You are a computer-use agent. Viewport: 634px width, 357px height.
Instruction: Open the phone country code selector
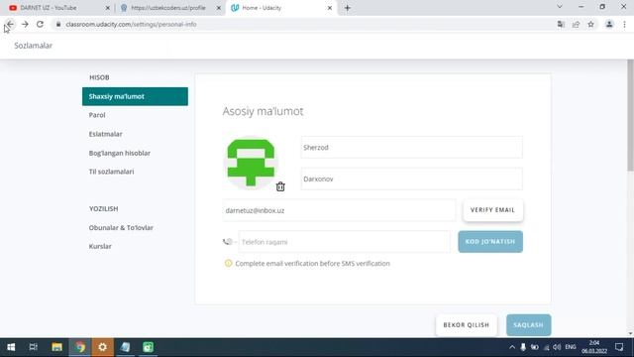[x=229, y=242]
